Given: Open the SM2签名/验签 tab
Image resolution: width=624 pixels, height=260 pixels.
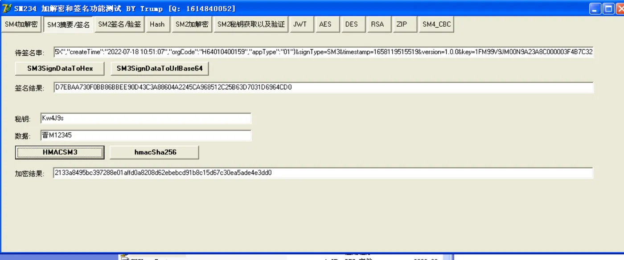Looking at the screenshot, I should (x=119, y=24).
